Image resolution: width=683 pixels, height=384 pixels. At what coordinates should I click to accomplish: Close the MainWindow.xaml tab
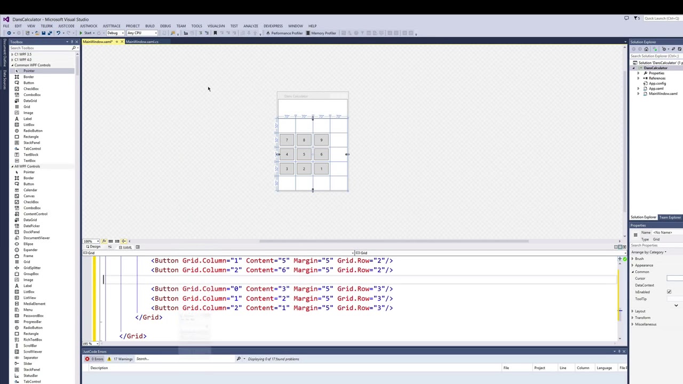pos(122,42)
